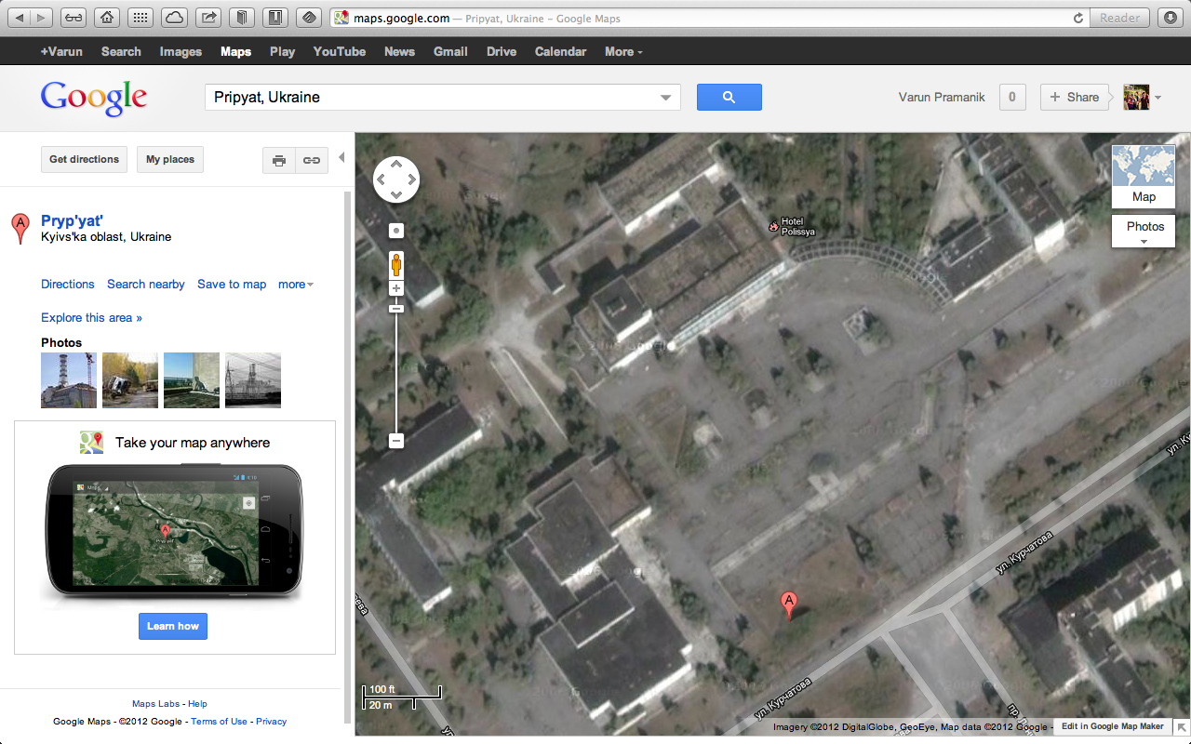The image size is (1191, 744).
Task: Reload the page with the refresh icon
Action: coord(1078,18)
